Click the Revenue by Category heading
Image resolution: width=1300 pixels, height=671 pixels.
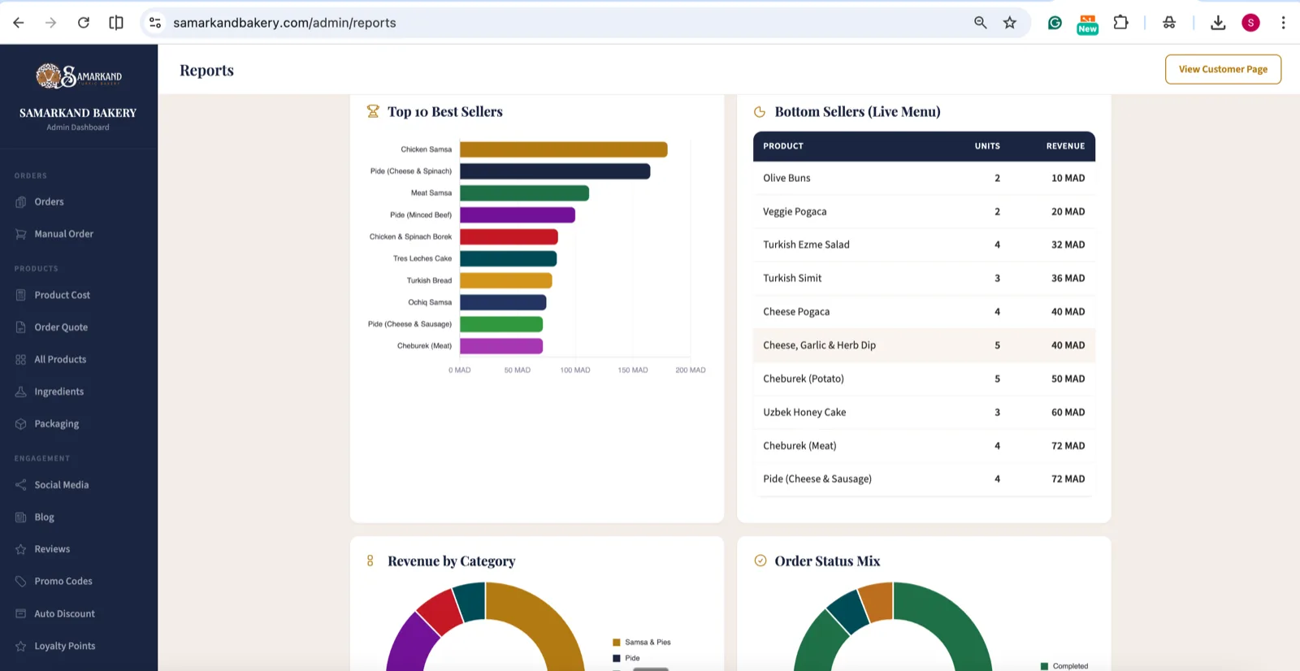click(451, 561)
